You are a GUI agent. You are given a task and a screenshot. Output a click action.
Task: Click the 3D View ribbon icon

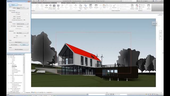[x=58, y=7]
